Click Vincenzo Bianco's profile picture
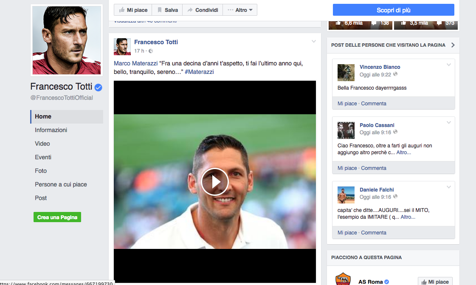The width and height of the screenshot is (476, 285). (x=346, y=73)
